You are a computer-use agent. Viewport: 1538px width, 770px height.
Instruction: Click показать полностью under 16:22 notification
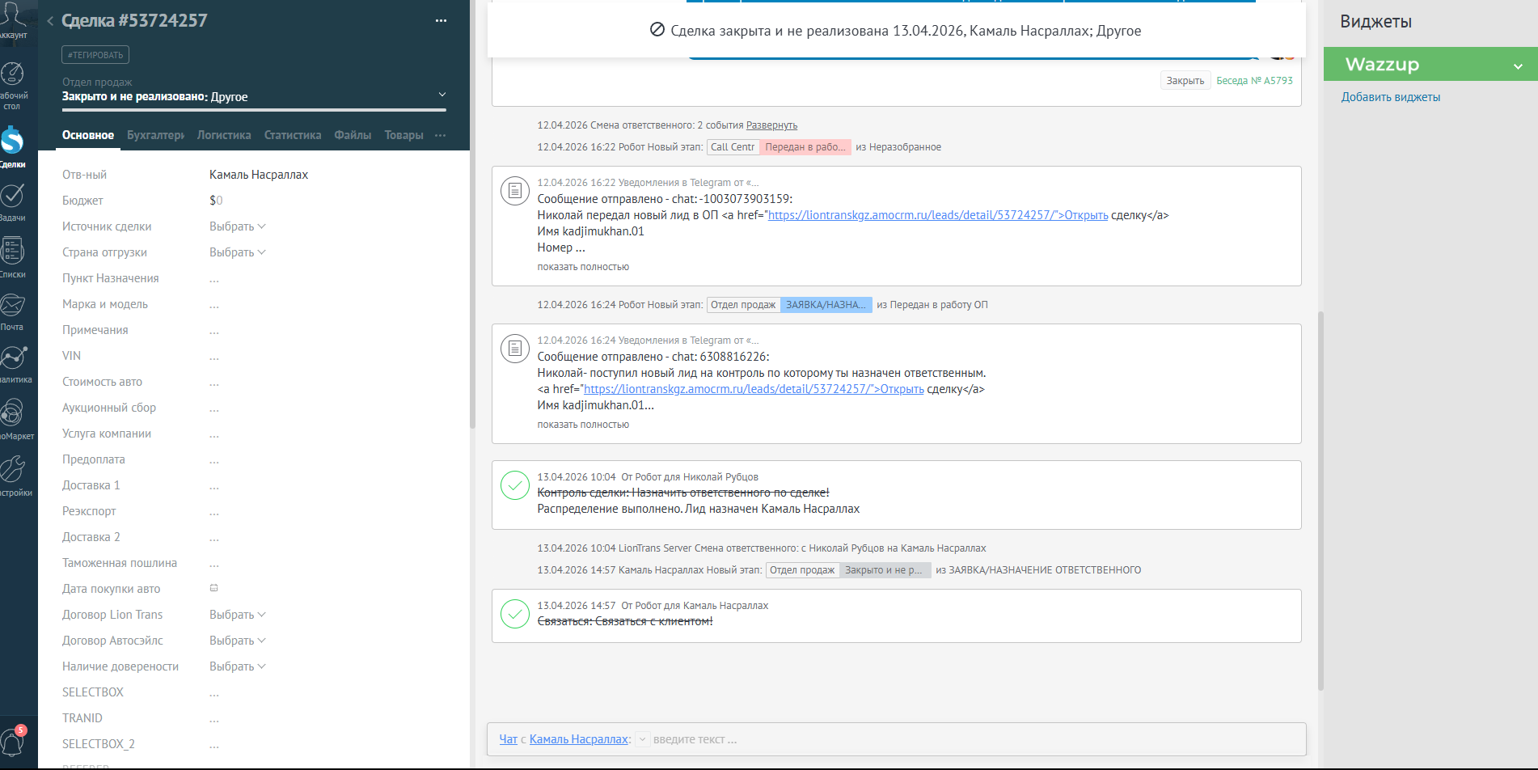click(583, 267)
